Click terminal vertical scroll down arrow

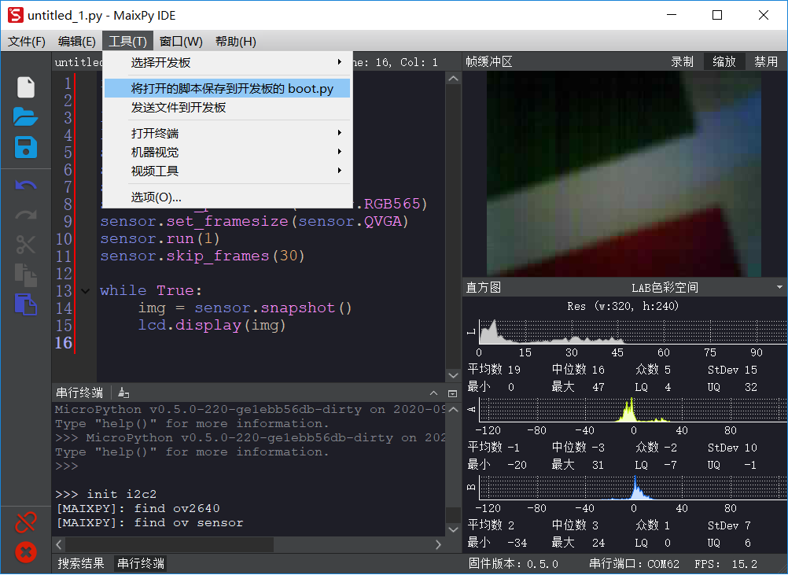[x=453, y=529]
